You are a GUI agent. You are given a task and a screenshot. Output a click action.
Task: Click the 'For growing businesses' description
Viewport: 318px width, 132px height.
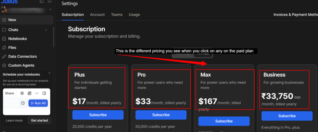tap(284, 83)
